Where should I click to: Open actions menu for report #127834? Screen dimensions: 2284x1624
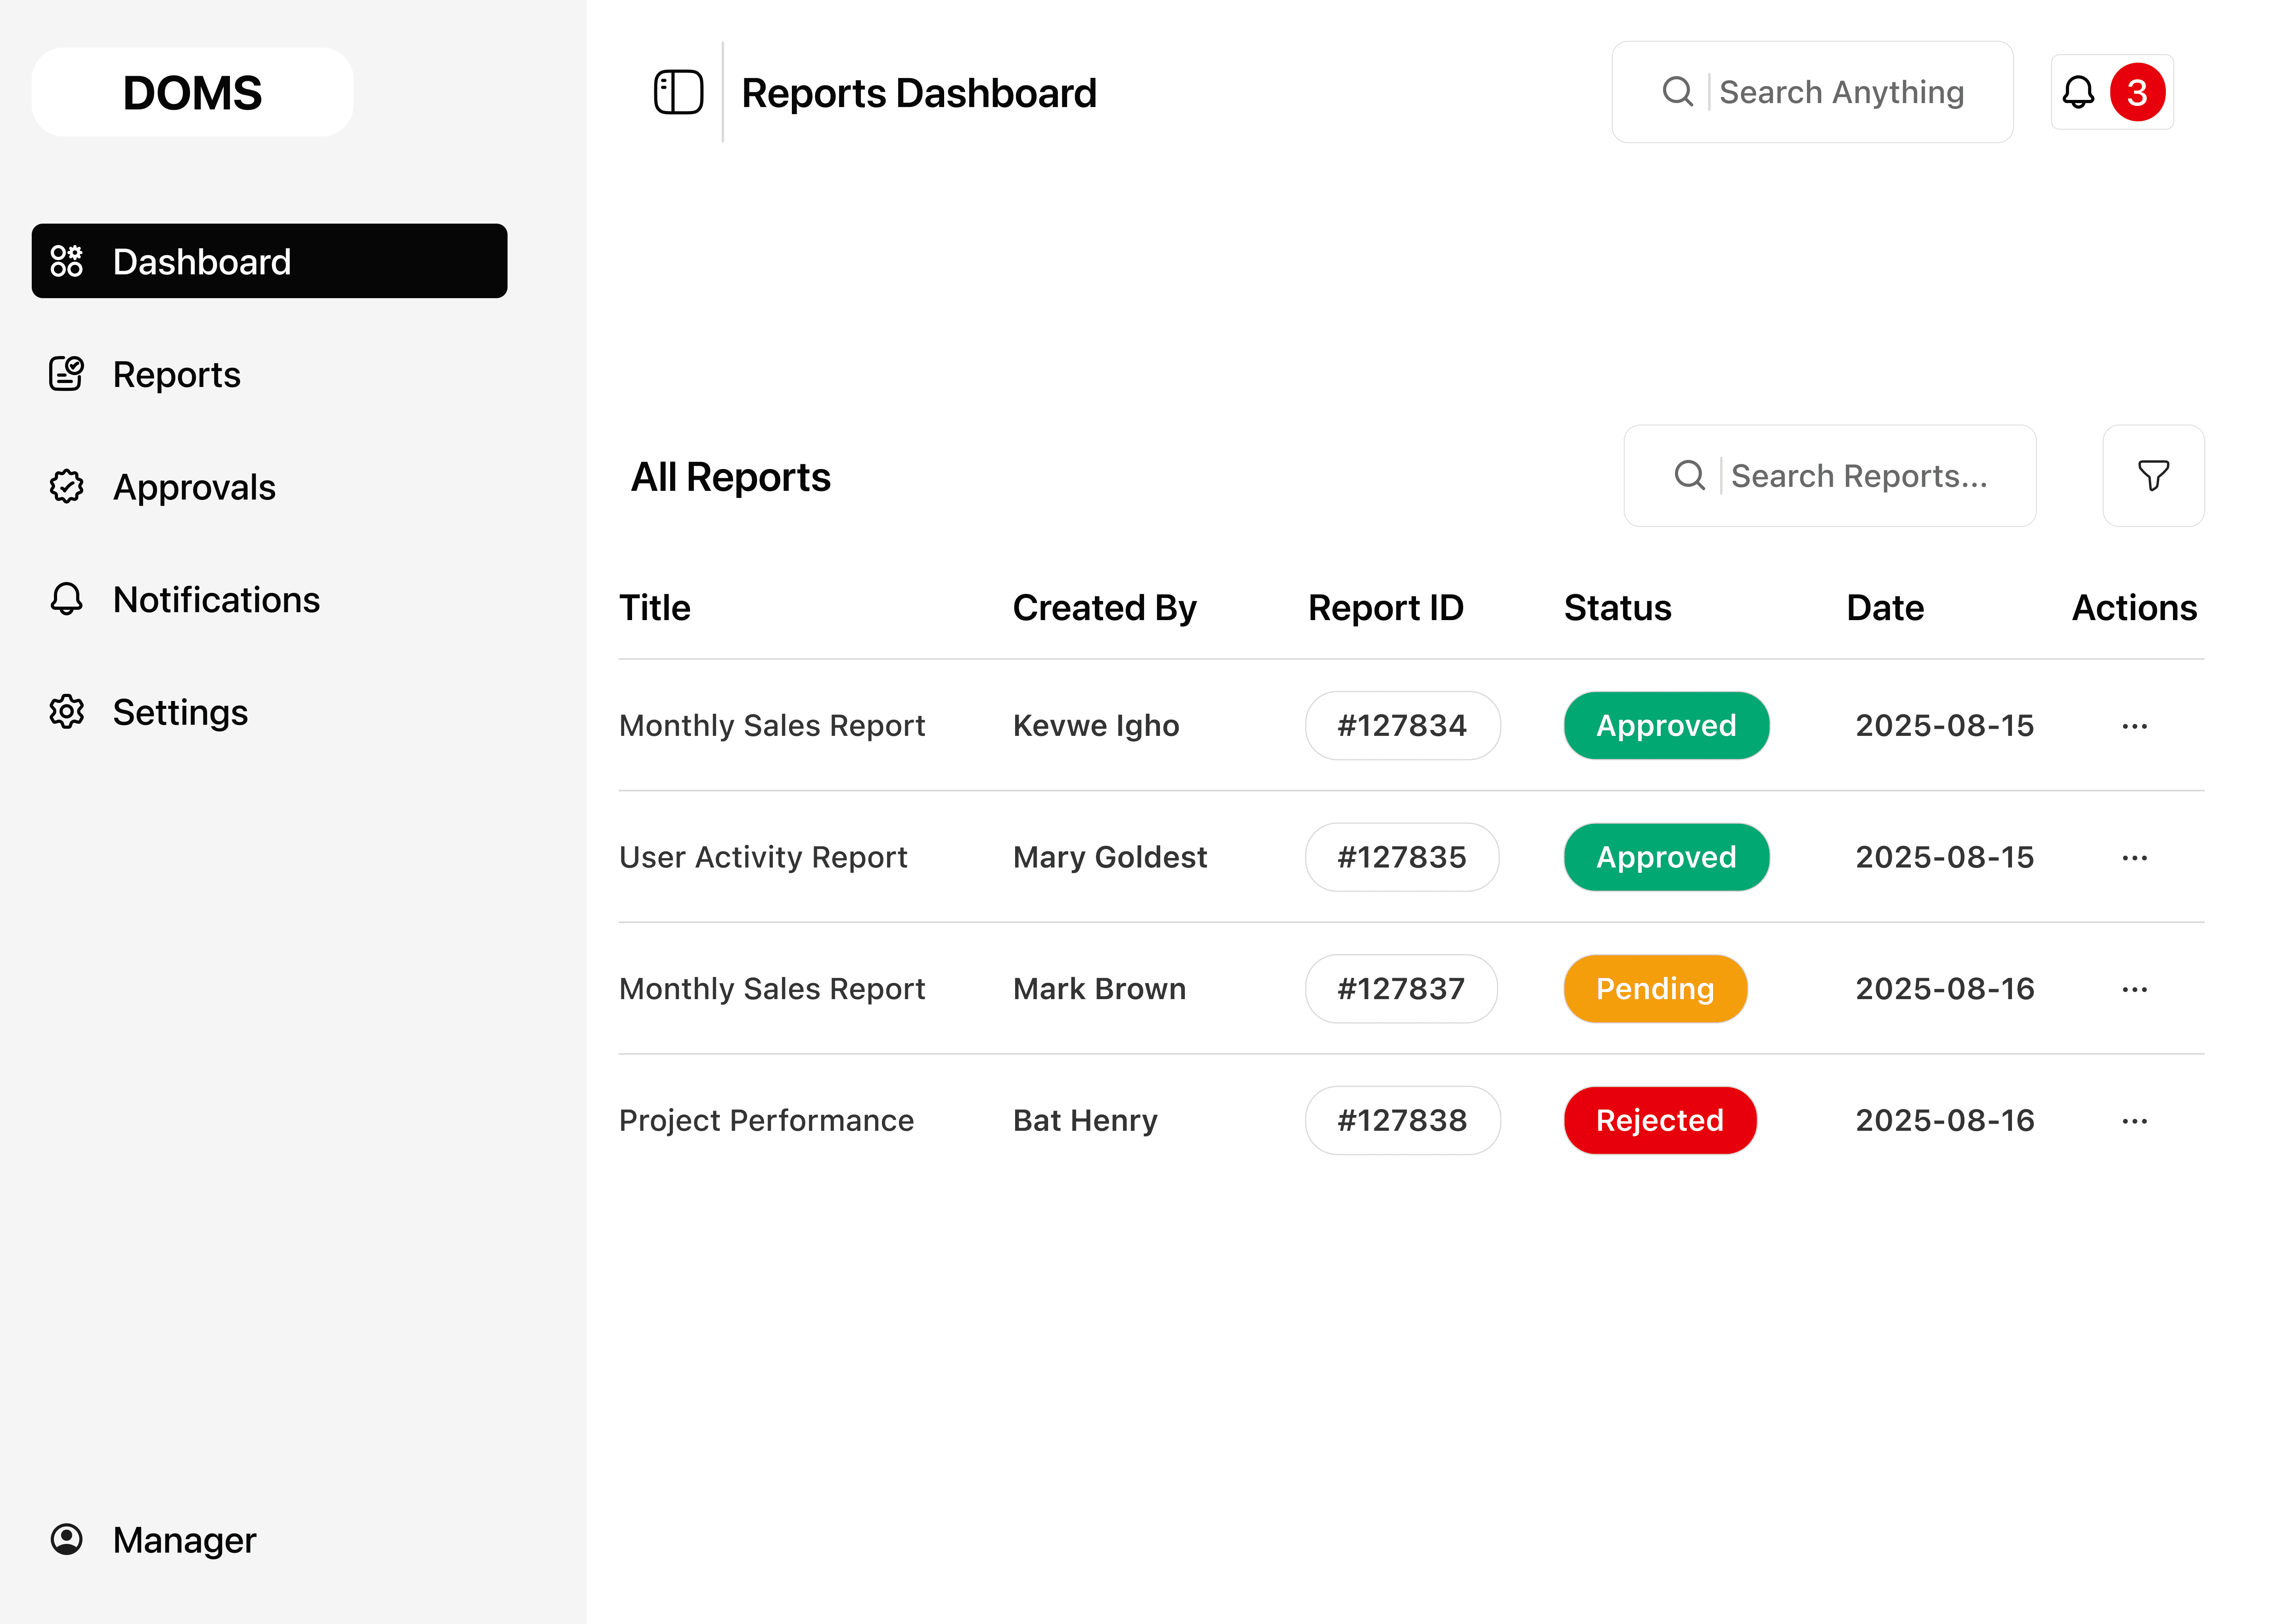point(2134,726)
